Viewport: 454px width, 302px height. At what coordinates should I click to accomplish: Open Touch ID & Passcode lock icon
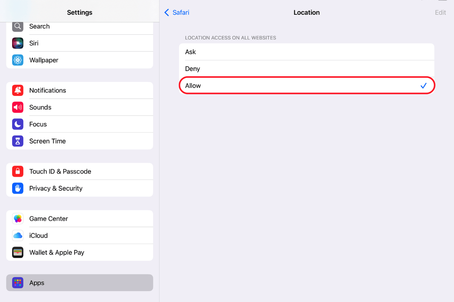[x=17, y=171]
